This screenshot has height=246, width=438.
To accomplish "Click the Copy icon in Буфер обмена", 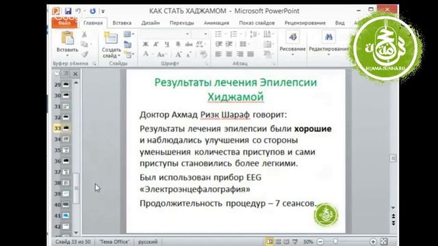I will coord(84,44).
